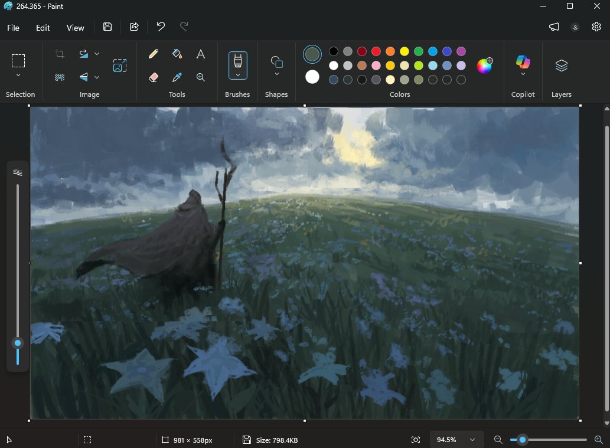Open the Edit menu
This screenshot has width=610, height=448.
(43, 28)
